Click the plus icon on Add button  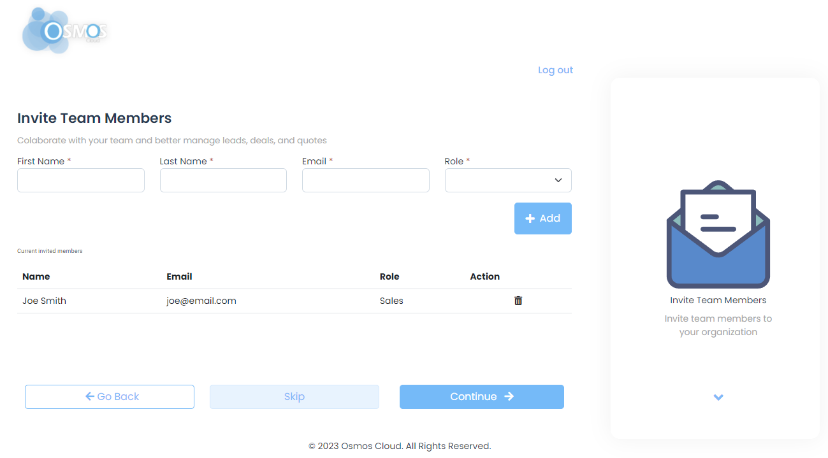point(530,218)
